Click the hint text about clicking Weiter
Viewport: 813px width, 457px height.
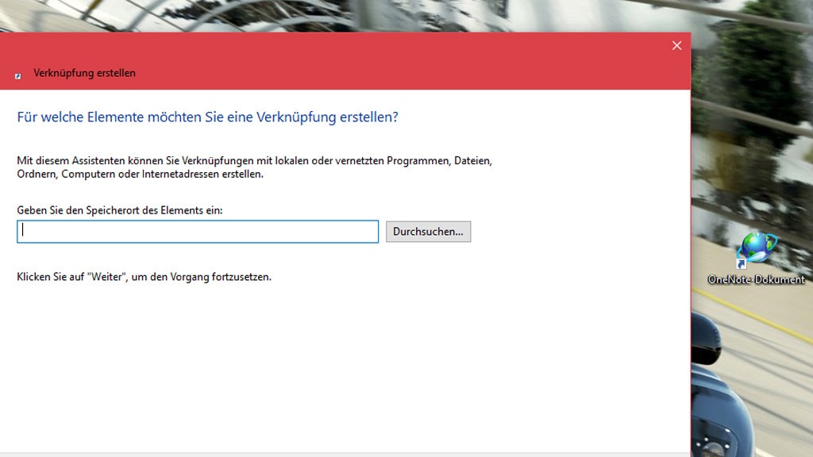pos(145,276)
